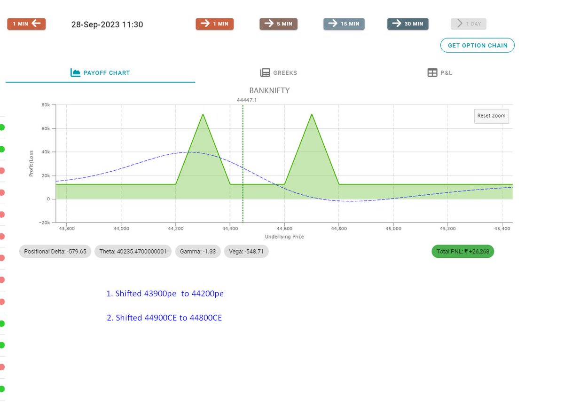
Task: Click the -20k y-axis tick label
Action: (44, 222)
